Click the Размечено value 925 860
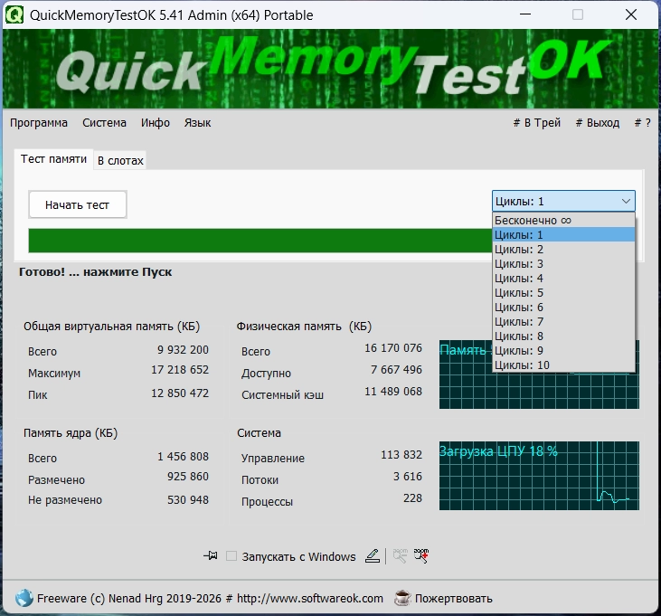The image size is (661, 616). pyautogui.click(x=188, y=477)
